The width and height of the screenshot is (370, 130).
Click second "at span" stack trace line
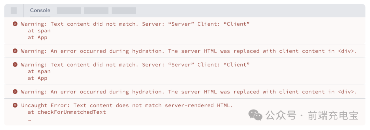click(39, 71)
